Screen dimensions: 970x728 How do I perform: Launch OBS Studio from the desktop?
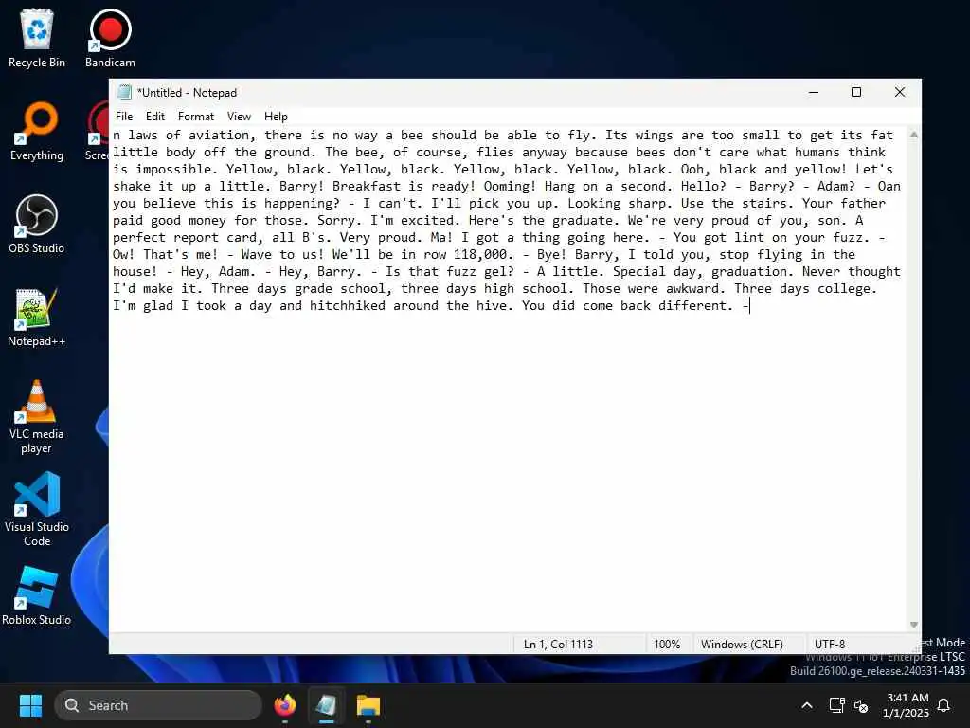37,224
